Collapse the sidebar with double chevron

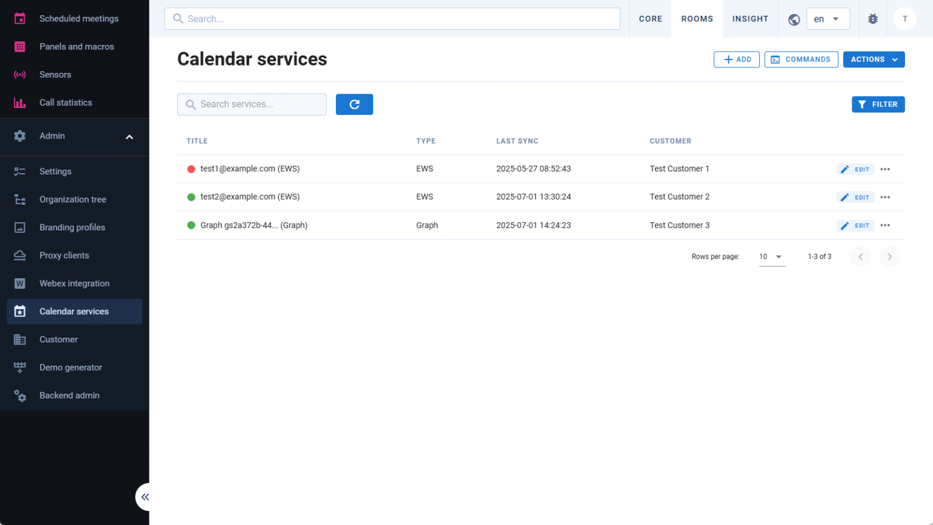(x=145, y=497)
